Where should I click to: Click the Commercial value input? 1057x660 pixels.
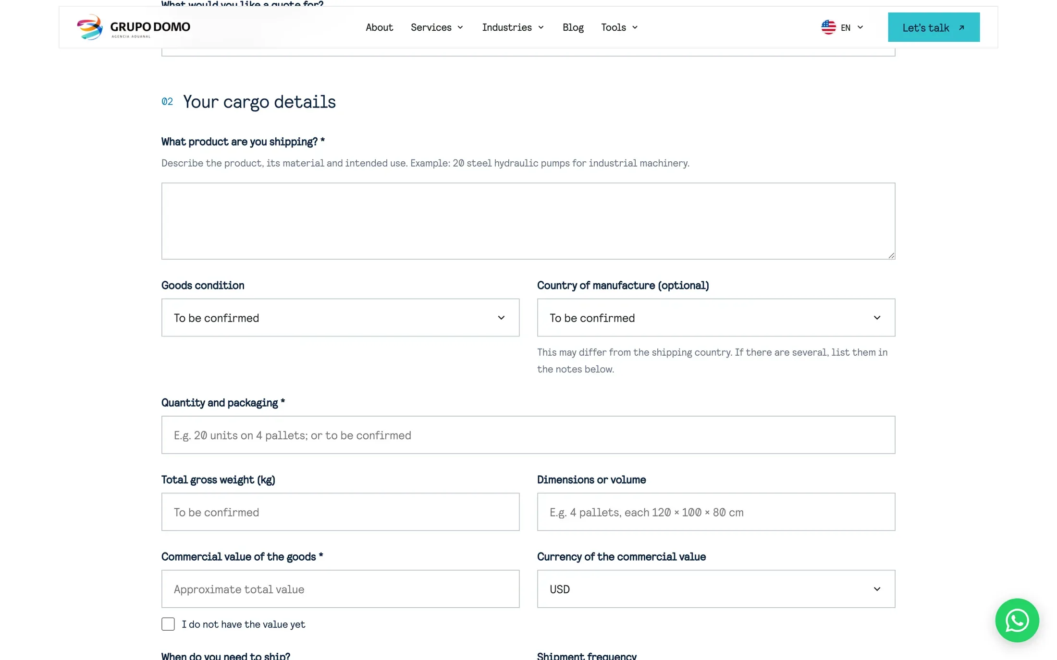340,589
